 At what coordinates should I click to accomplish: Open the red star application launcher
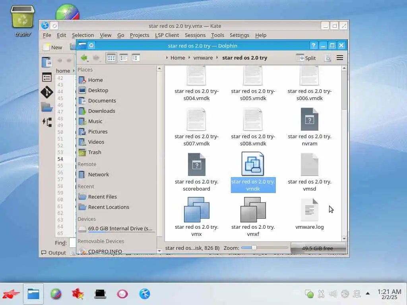[11, 294]
